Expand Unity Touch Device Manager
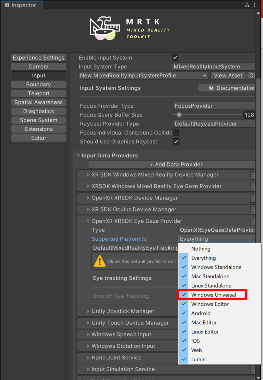The width and height of the screenshot is (263, 380). [x=88, y=323]
